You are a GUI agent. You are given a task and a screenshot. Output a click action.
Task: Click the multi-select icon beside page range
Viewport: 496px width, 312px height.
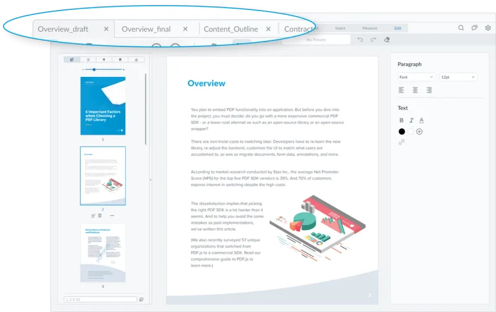coord(141,300)
